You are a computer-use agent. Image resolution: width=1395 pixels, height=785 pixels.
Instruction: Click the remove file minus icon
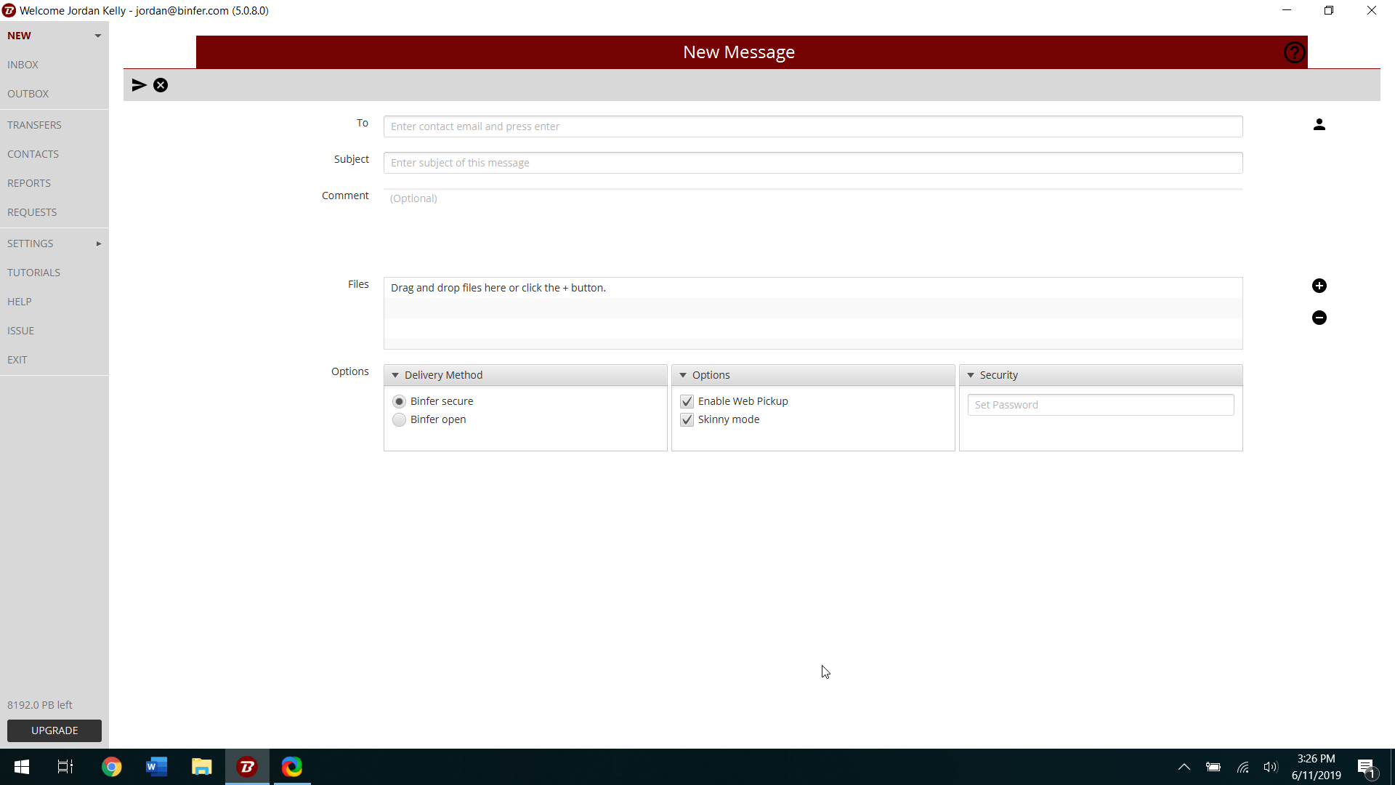[x=1319, y=318]
